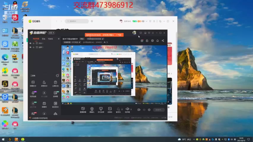Open the 主播任务 tool in the toolbox
Image resolution: width=253 pixels, height=142 pixels.
point(55,84)
